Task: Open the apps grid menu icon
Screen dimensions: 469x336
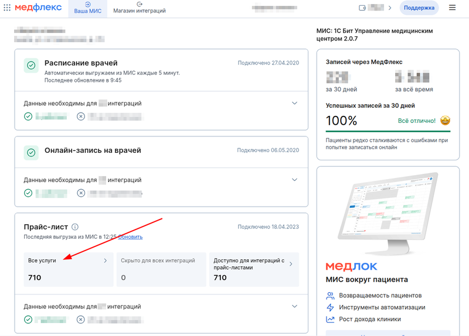Action: point(6,8)
